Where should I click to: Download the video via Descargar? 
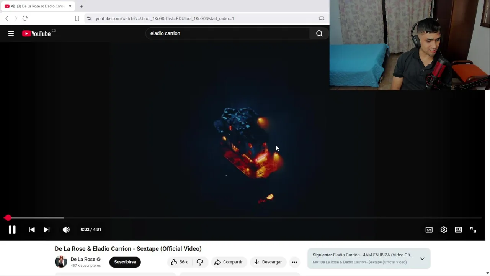268,262
